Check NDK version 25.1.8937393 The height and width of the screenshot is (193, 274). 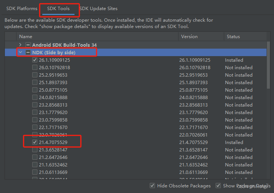coord(35,82)
